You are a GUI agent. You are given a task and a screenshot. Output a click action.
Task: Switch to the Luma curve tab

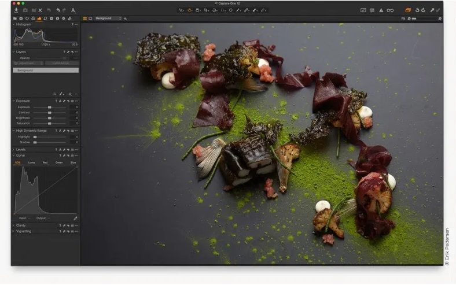pos(31,162)
